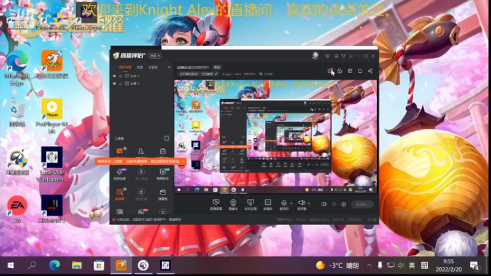Screen dimensions: 491x276
Task: Click the announcement text in status bar
Action: pos(149,220)
